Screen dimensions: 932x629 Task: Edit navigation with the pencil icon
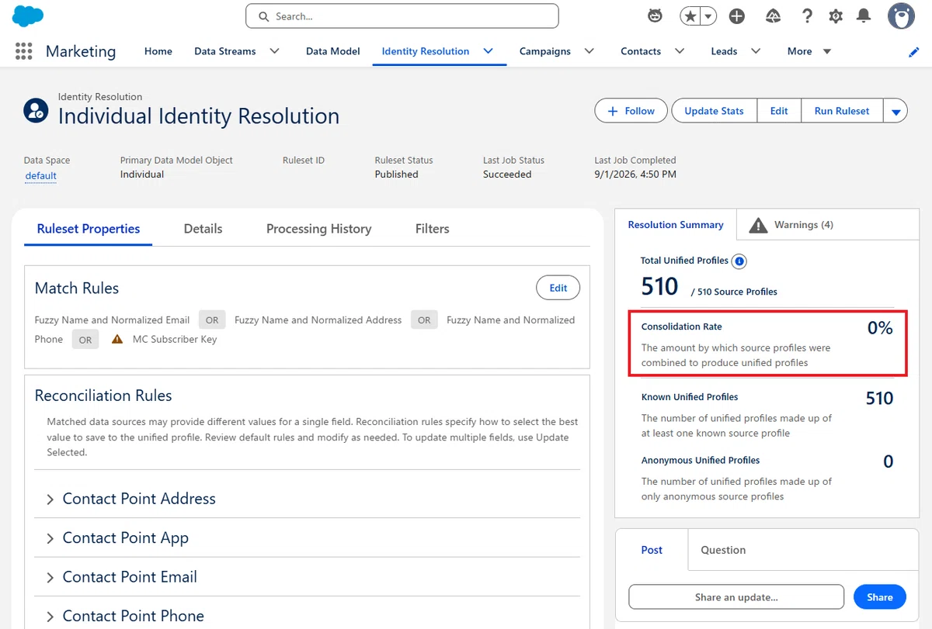(x=914, y=52)
